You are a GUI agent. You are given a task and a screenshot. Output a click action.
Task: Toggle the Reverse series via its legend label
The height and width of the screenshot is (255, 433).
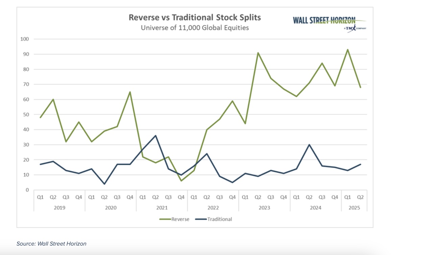pos(181,219)
